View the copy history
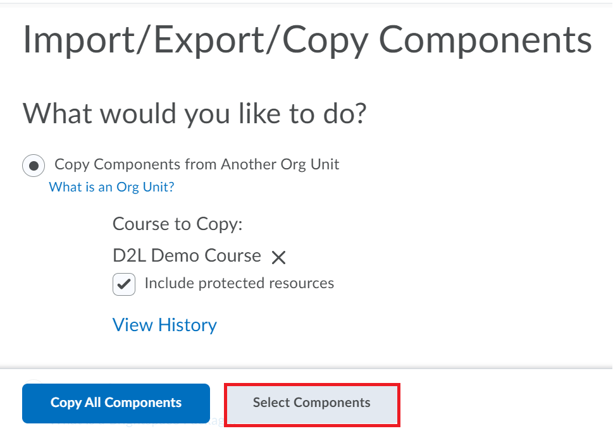613x431 pixels. [x=164, y=325]
